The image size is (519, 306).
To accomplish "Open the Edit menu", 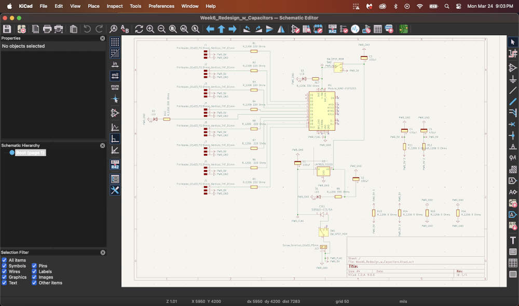I will point(59,6).
